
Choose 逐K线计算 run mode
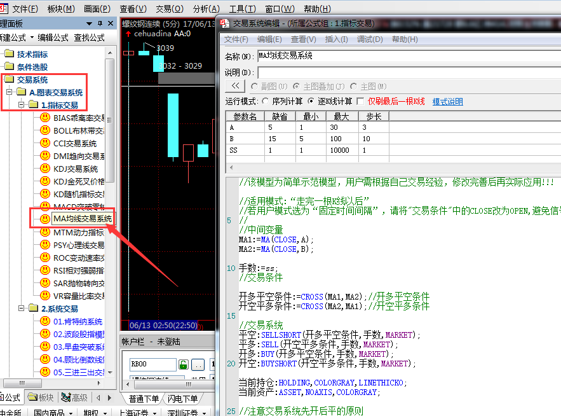[x=311, y=101]
